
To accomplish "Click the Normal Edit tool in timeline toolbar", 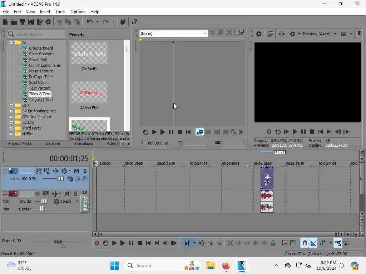I will pos(187,243).
